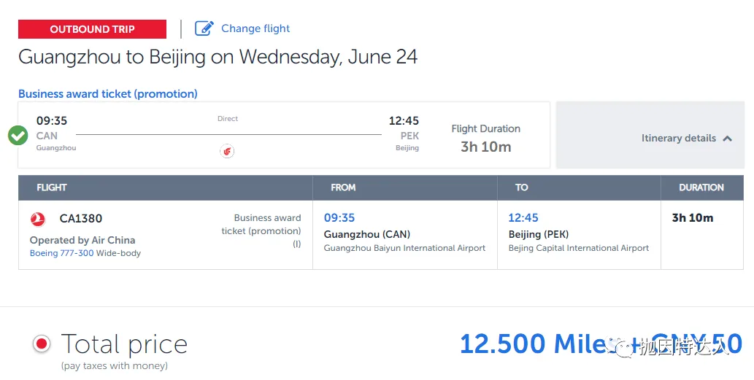
Task: Click the Business award ticket (promotion) heading
Action: pyautogui.click(x=108, y=93)
